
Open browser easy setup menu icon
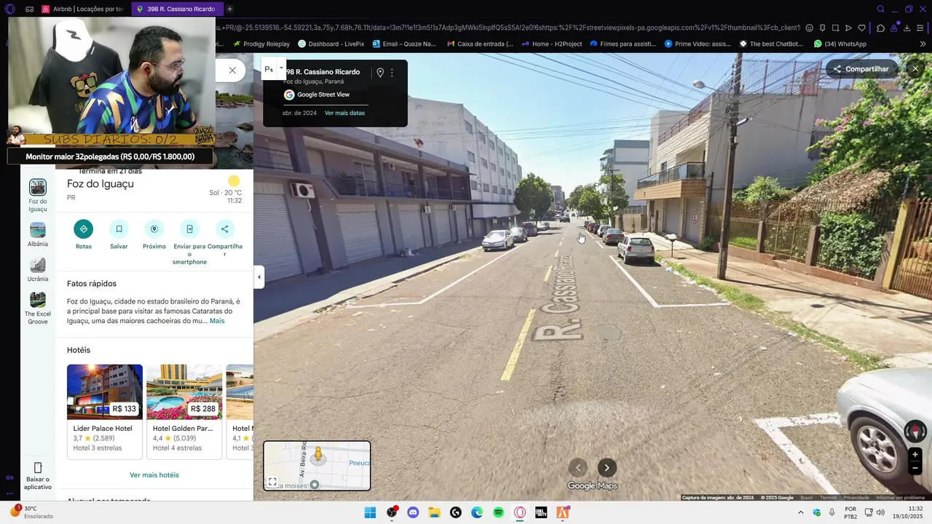(920, 28)
